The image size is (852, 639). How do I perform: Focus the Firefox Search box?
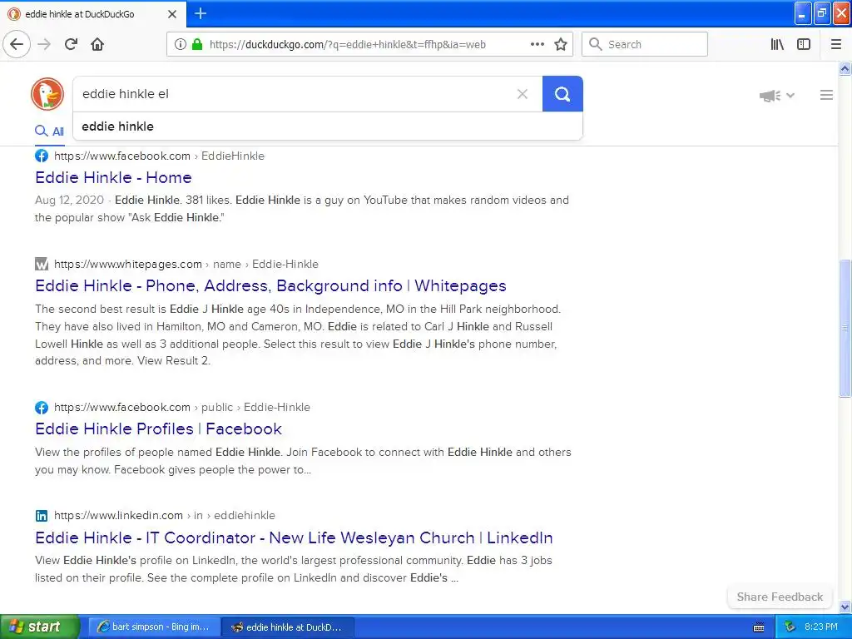tap(645, 44)
